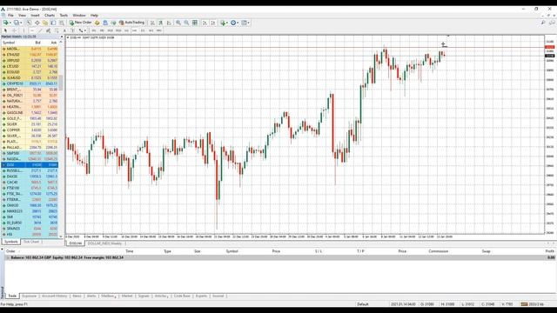Toggle the AutoTrading button
Image resolution: width=557 pixels, height=313 pixels.
[132, 23]
